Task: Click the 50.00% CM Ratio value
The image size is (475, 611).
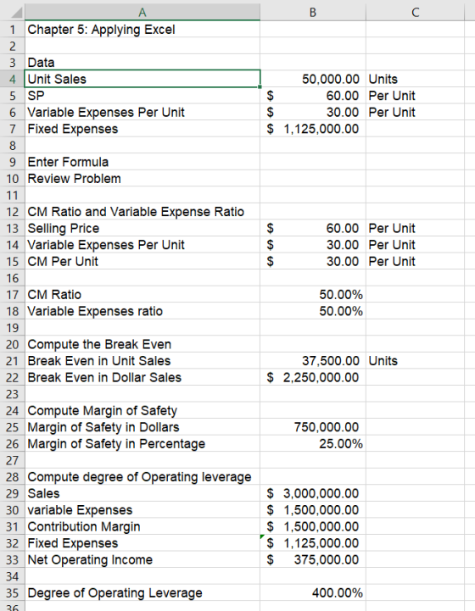Action: (313, 295)
